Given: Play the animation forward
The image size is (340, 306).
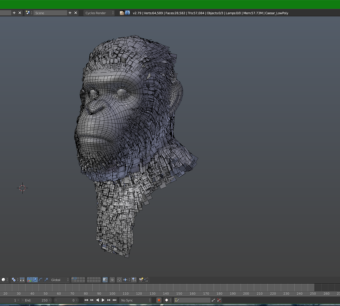Looking at the screenshot, I should 103,300.
